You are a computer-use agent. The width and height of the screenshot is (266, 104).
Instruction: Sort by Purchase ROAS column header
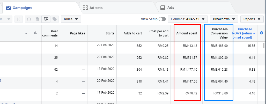pos(244,33)
